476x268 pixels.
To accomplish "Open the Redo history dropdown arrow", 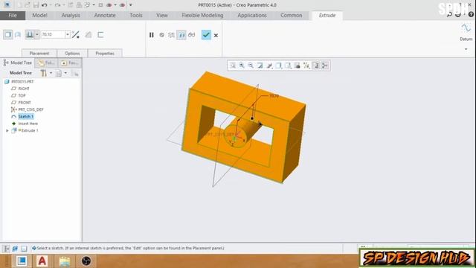I will (63, 5).
